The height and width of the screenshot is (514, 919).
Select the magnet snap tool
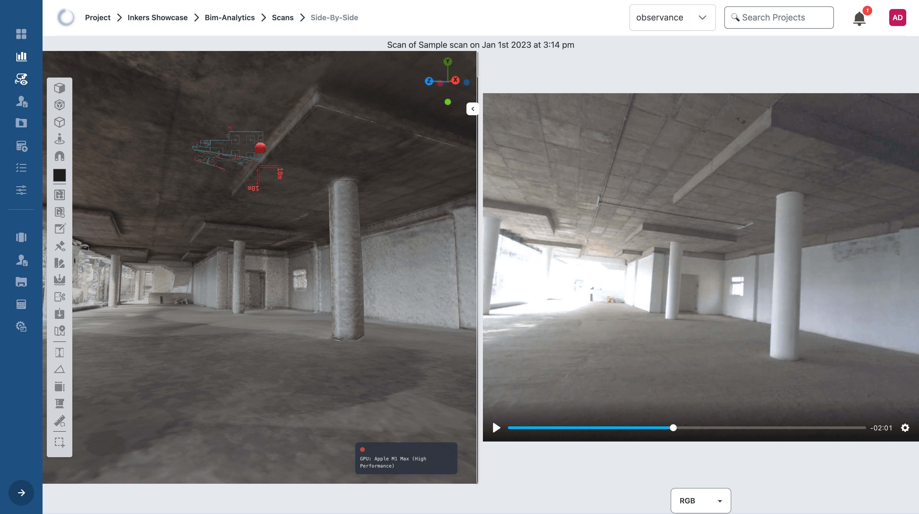pos(60,156)
